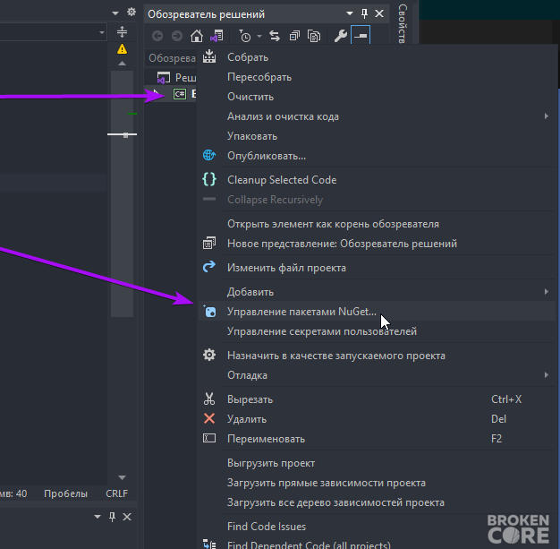The width and height of the screenshot is (560, 549).
Task: Select the Собрать menu item
Action: pos(376,57)
